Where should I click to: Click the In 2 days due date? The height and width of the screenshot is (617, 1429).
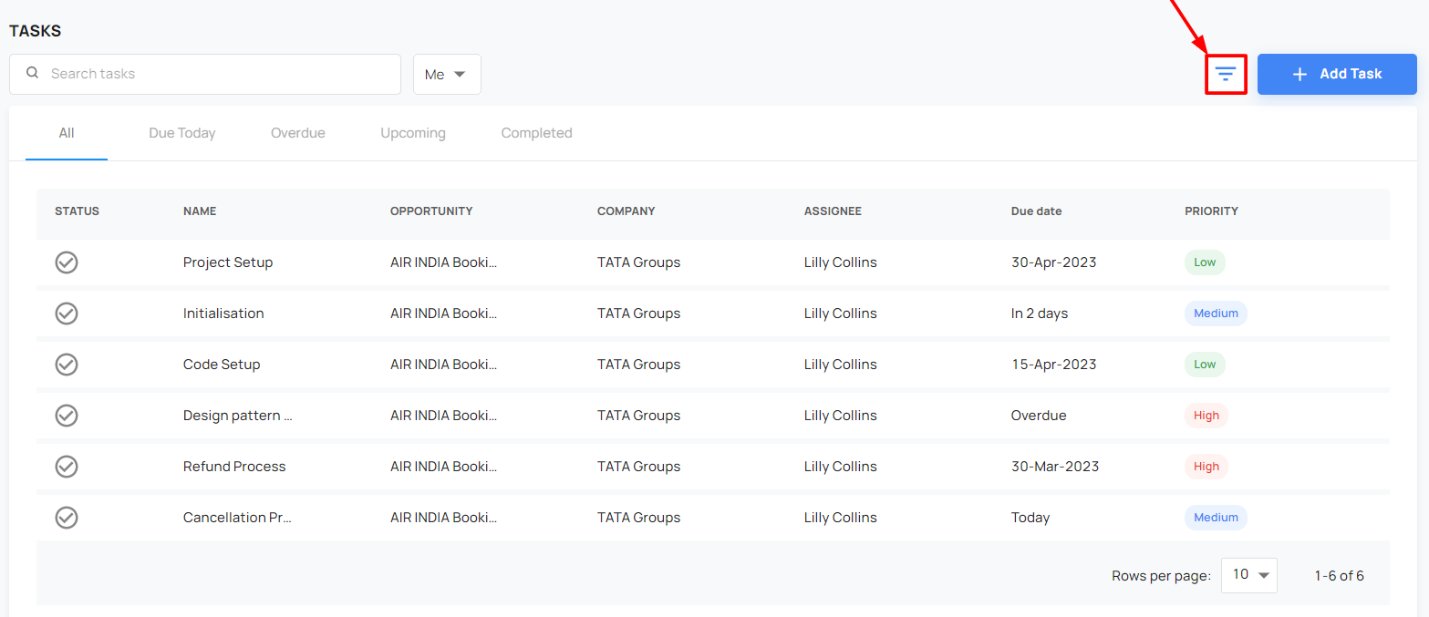click(x=1040, y=314)
